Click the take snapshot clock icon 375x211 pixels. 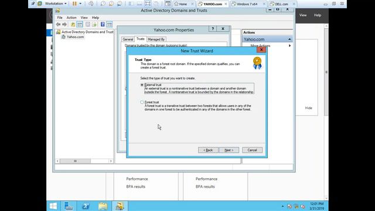click(x=103, y=4)
